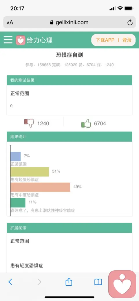Viewport: 139px width, 301px height.
Task: Tap the orange 49% chart bar
Action: coord(40,187)
